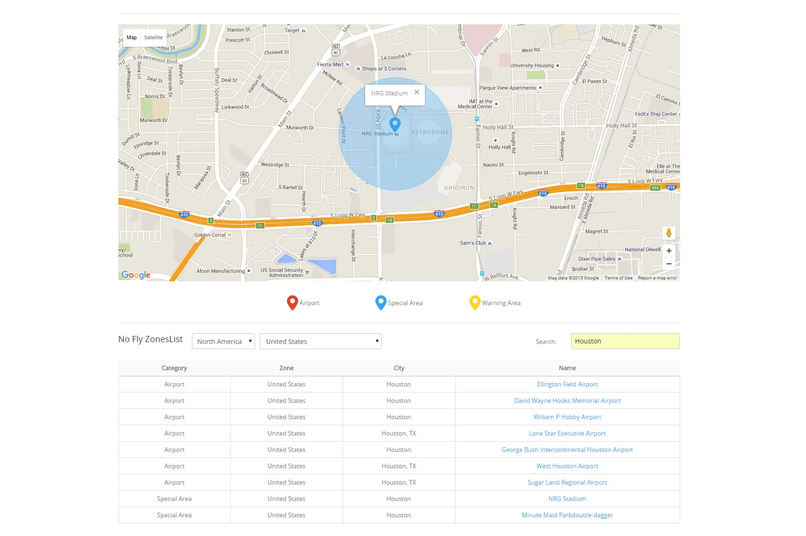Click the blue NRG Stadium map pin
This screenshot has height=536, width=806.
395,124
